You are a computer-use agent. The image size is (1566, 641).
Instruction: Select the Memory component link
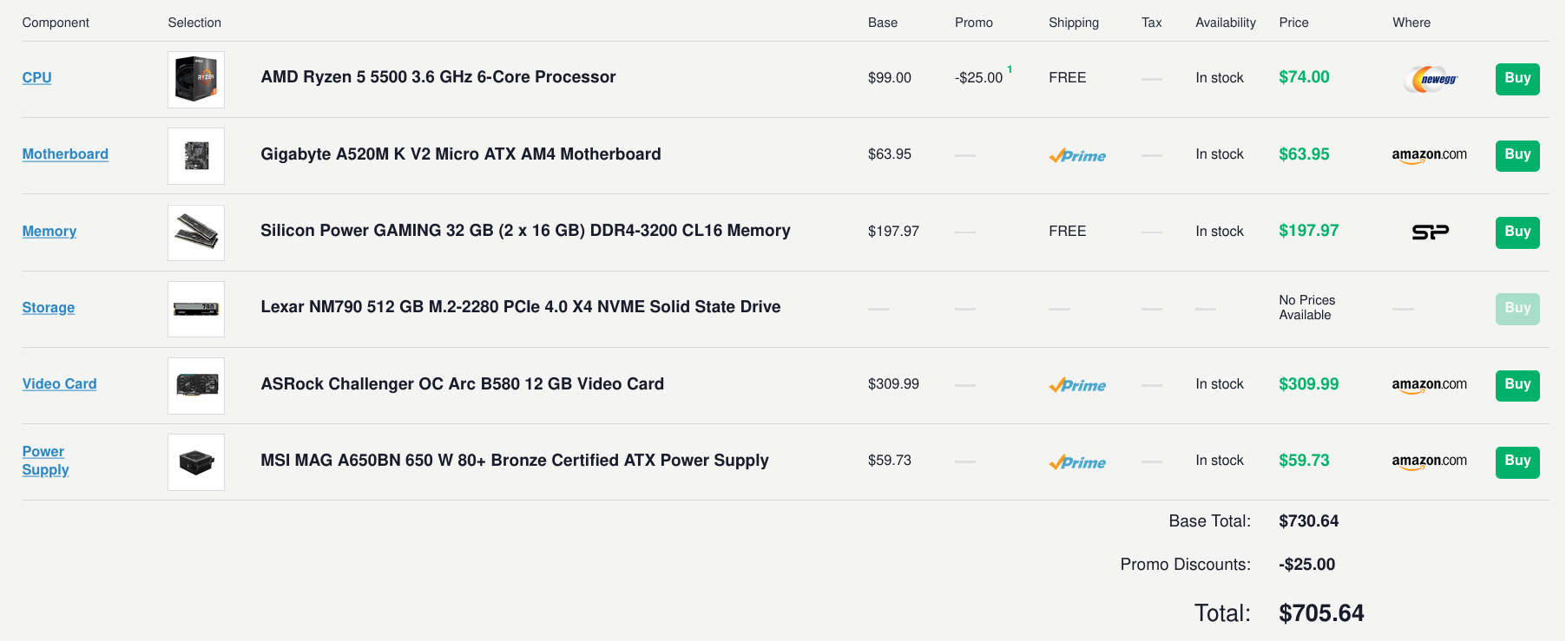coord(49,231)
